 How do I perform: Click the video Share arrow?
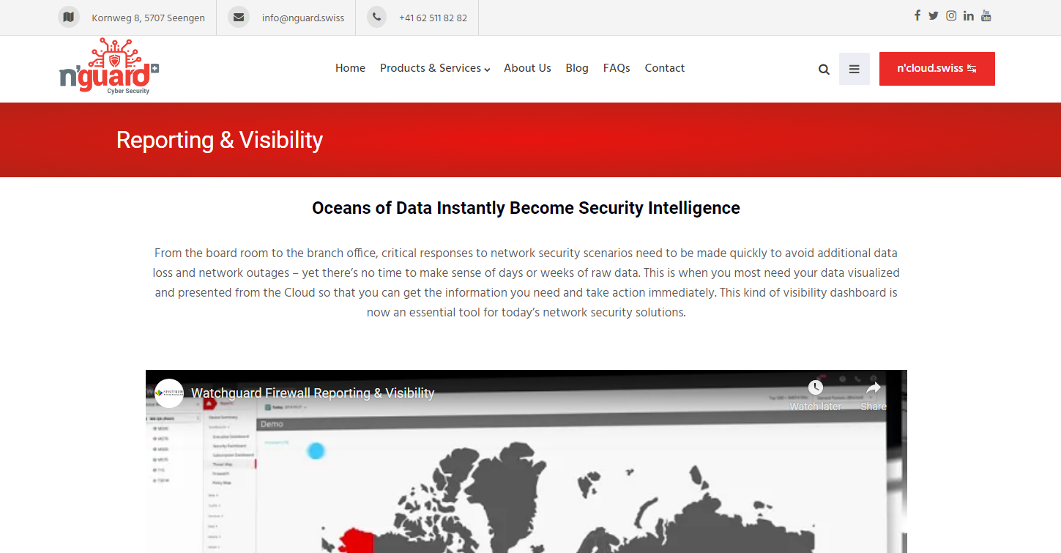[x=873, y=394]
